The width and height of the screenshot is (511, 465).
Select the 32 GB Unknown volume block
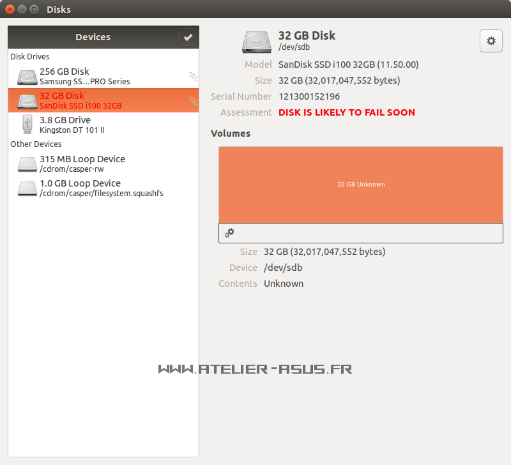click(361, 184)
